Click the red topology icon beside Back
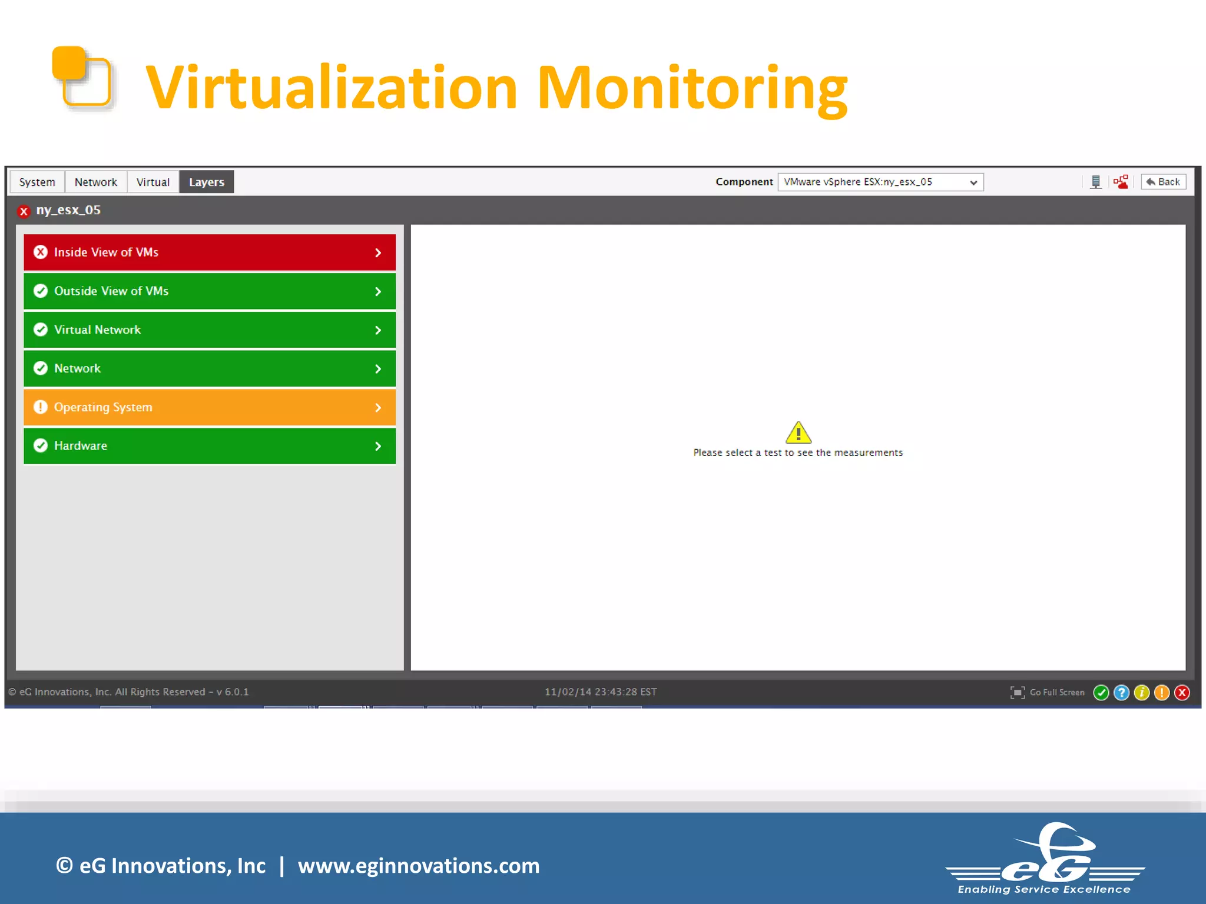 1121,182
